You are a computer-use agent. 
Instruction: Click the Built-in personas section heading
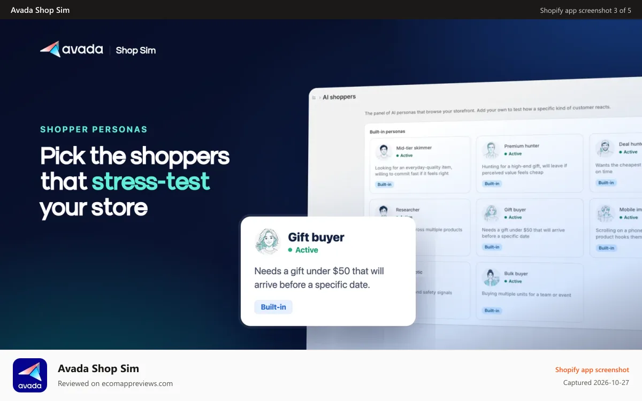coord(387,132)
